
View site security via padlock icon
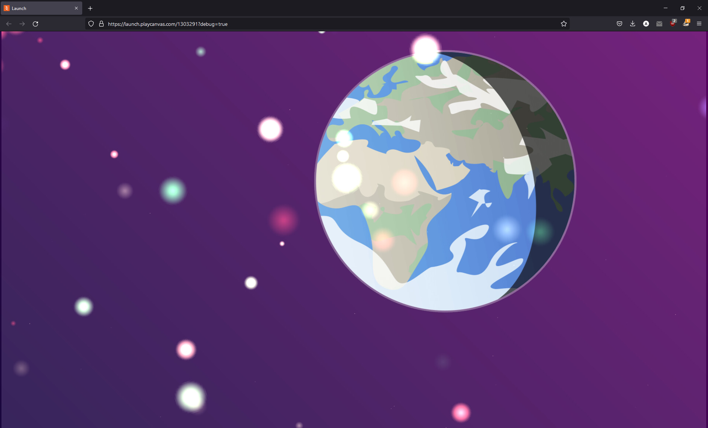[x=101, y=24]
